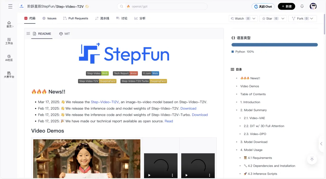Click the Step-Video Web badge

97,73
